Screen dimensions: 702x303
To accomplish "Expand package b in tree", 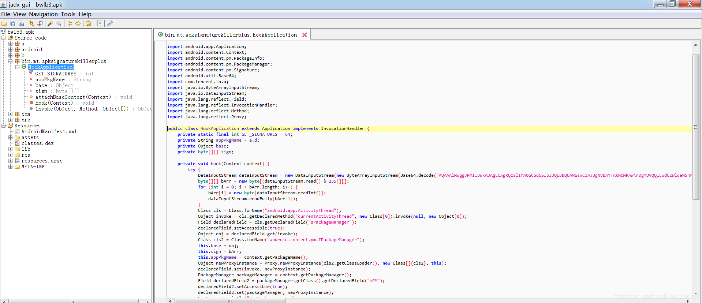I will 11,55.
